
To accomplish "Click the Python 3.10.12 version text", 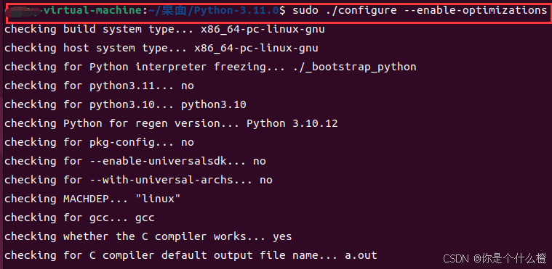I will pos(292,123).
